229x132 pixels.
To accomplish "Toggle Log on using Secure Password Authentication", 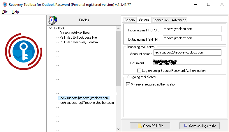I will point(139,71).
